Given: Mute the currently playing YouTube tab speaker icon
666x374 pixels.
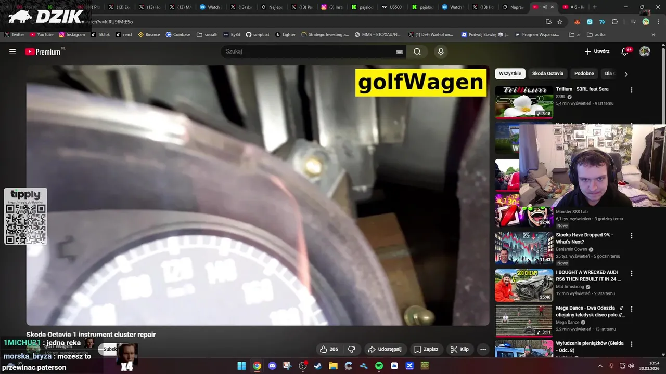Looking at the screenshot, I should pos(545,7).
